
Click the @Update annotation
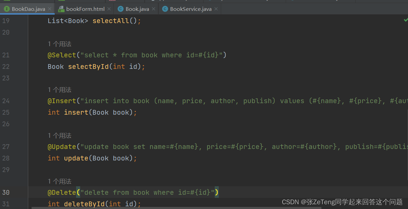pos(62,147)
